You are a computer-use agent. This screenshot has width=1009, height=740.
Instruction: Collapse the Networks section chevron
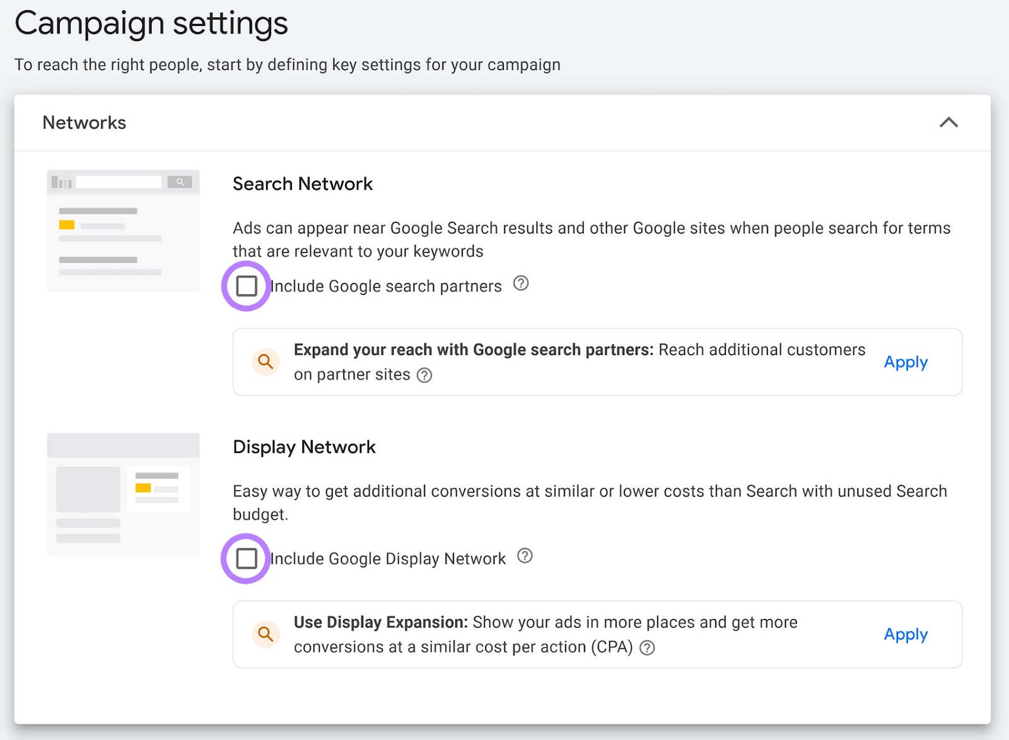tap(948, 122)
